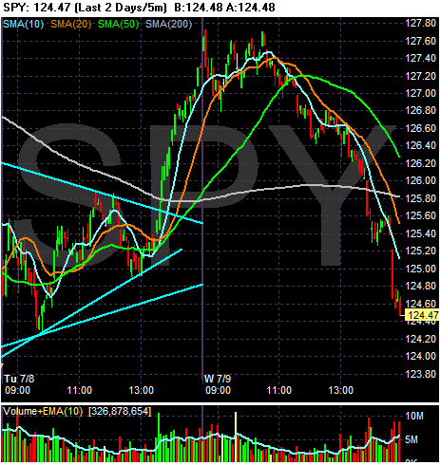Click the tall yellow volume bar on Wednesday morning
The image size is (440, 465).
[236, 437]
